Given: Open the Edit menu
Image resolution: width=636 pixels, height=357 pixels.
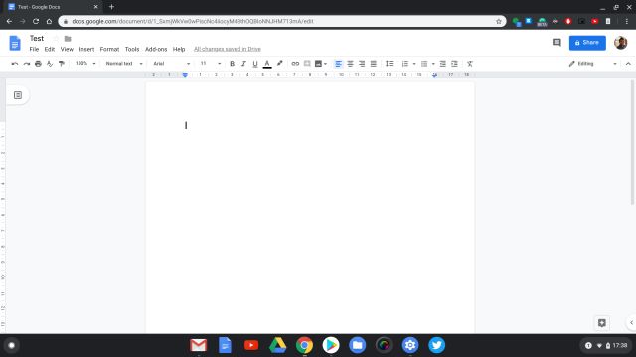Looking at the screenshot, I should point(50,49).
